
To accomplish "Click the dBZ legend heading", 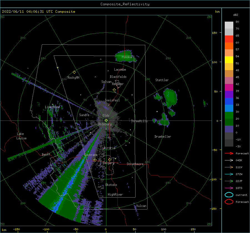I will (x=236, y=15).
